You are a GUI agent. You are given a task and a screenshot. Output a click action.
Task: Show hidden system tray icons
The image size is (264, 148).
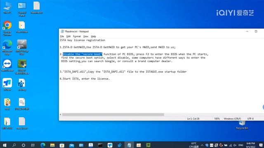(x=202, y=145)
